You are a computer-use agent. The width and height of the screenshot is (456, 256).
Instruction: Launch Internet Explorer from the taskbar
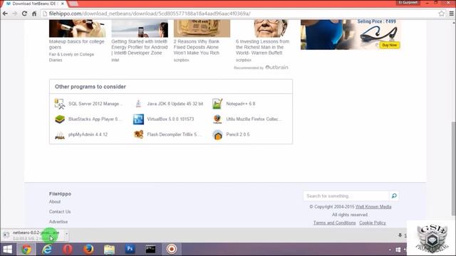click(47, 250)
